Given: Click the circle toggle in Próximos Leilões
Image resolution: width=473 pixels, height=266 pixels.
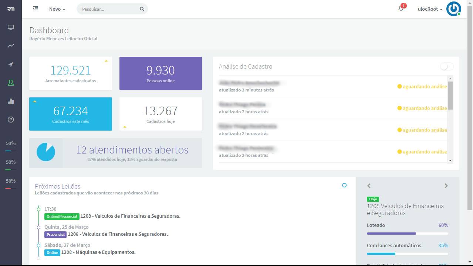Looking at the screenshot, I should (x=344, y=185).
